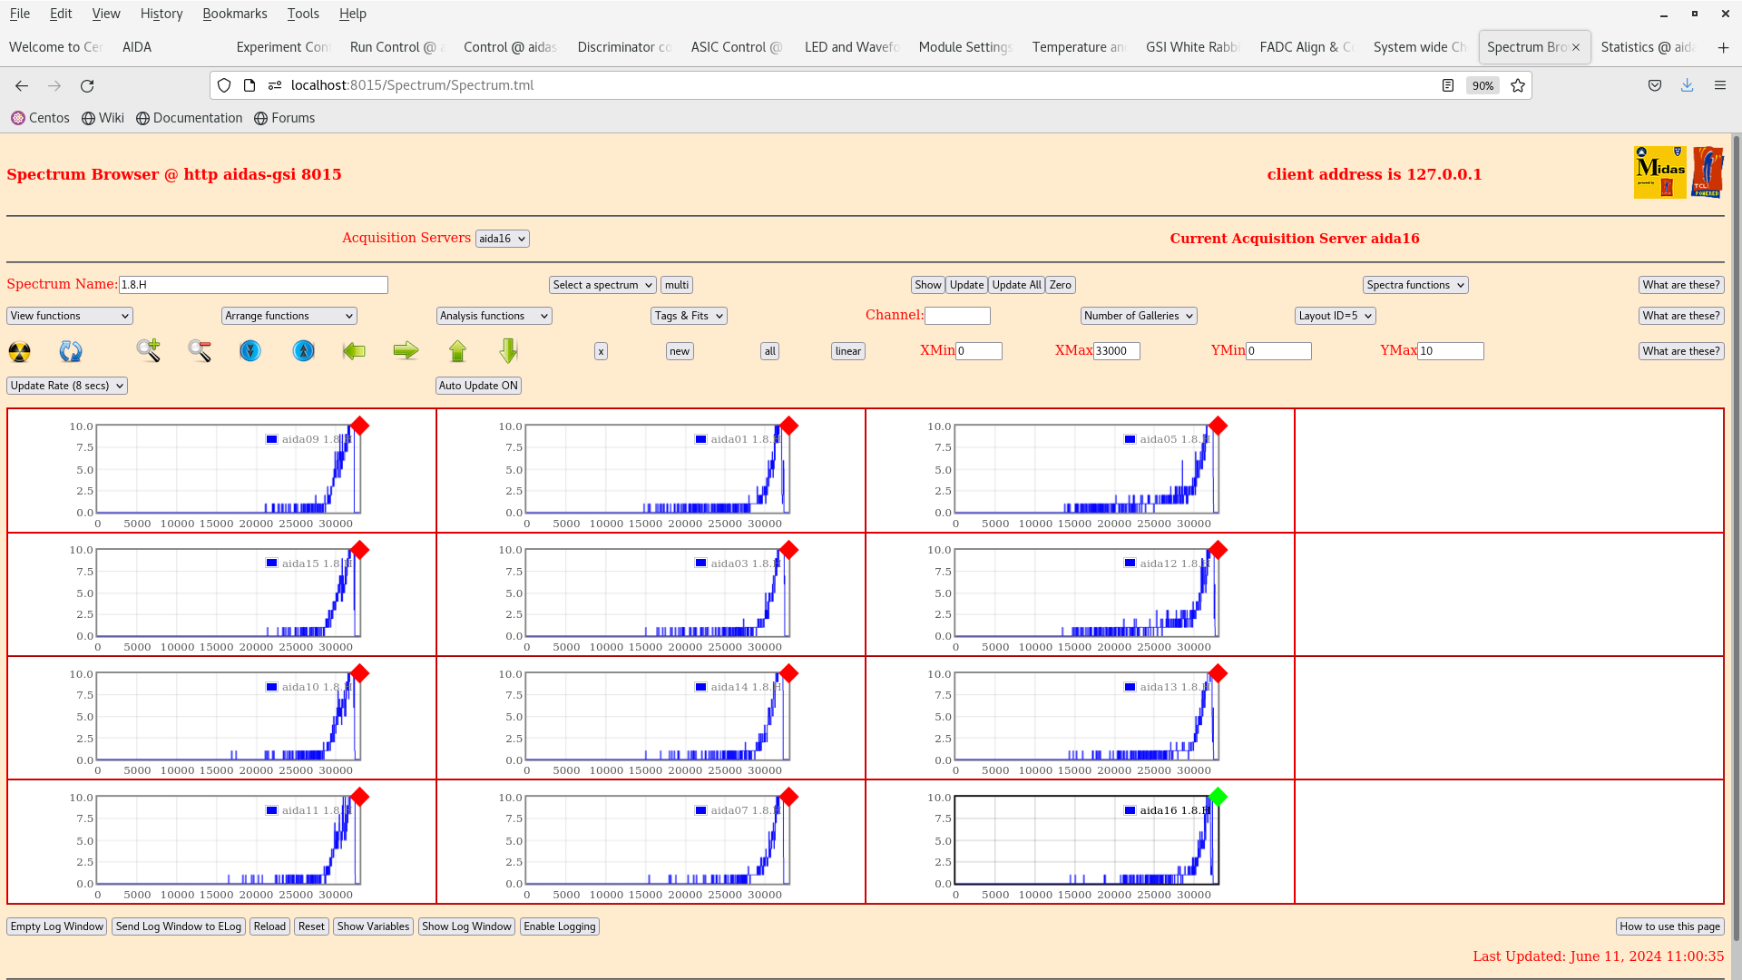
Task: Click the zoom out magnifier icon
Action: point(200,350)
